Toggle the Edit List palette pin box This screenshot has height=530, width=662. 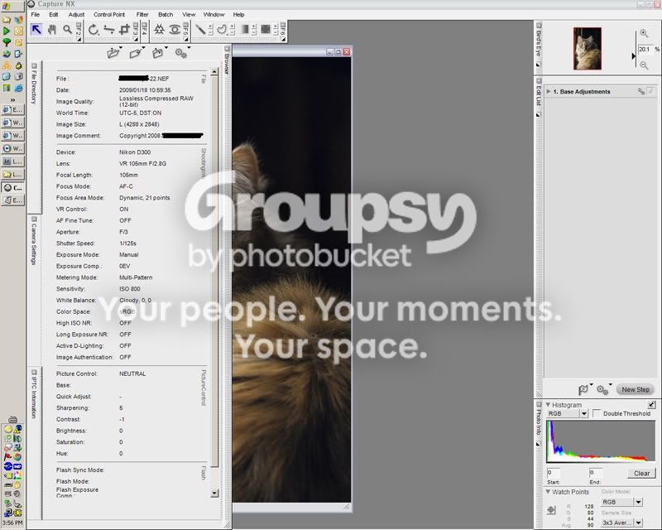[x=539, y=80]
